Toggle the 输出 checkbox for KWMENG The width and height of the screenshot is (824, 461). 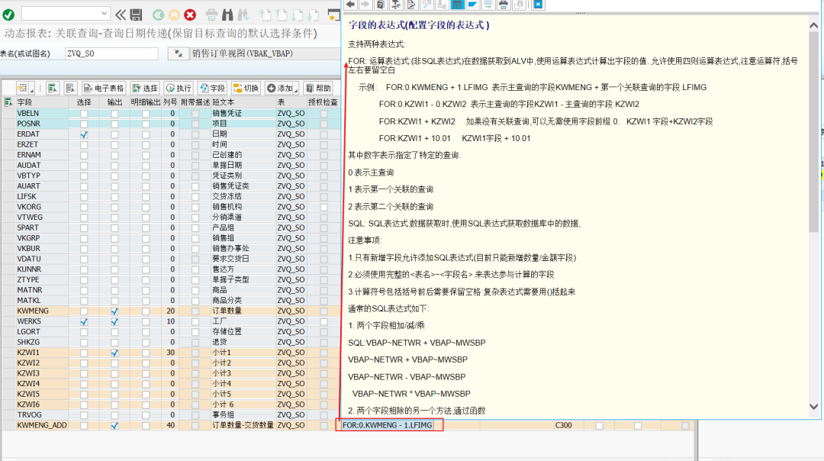114,311
